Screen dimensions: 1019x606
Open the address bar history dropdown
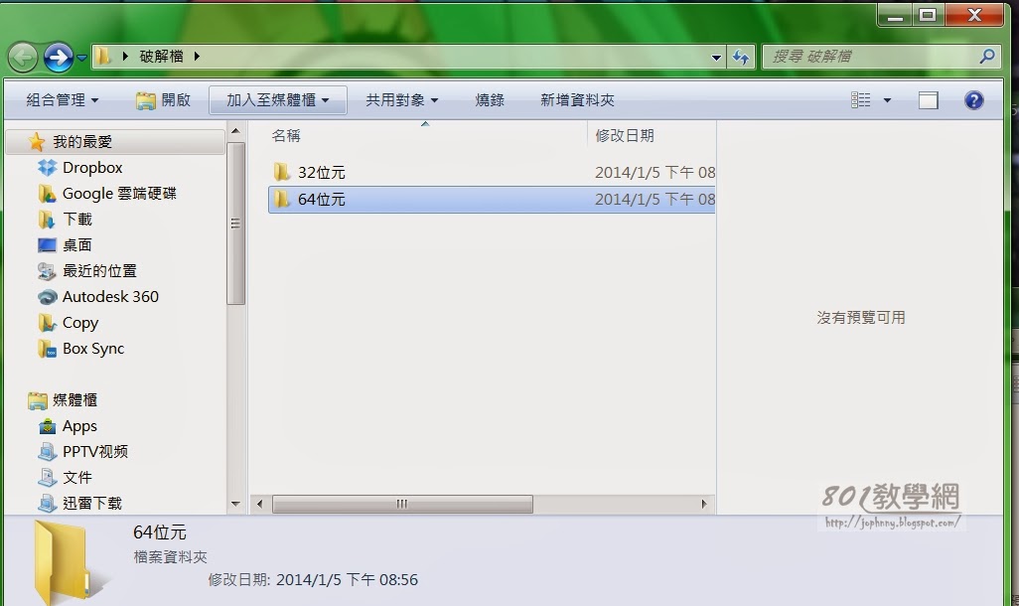click(716, 58)
